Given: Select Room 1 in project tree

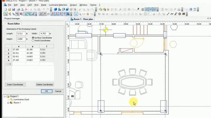Looking at the screenshot, I should click(x=17, y=103).
